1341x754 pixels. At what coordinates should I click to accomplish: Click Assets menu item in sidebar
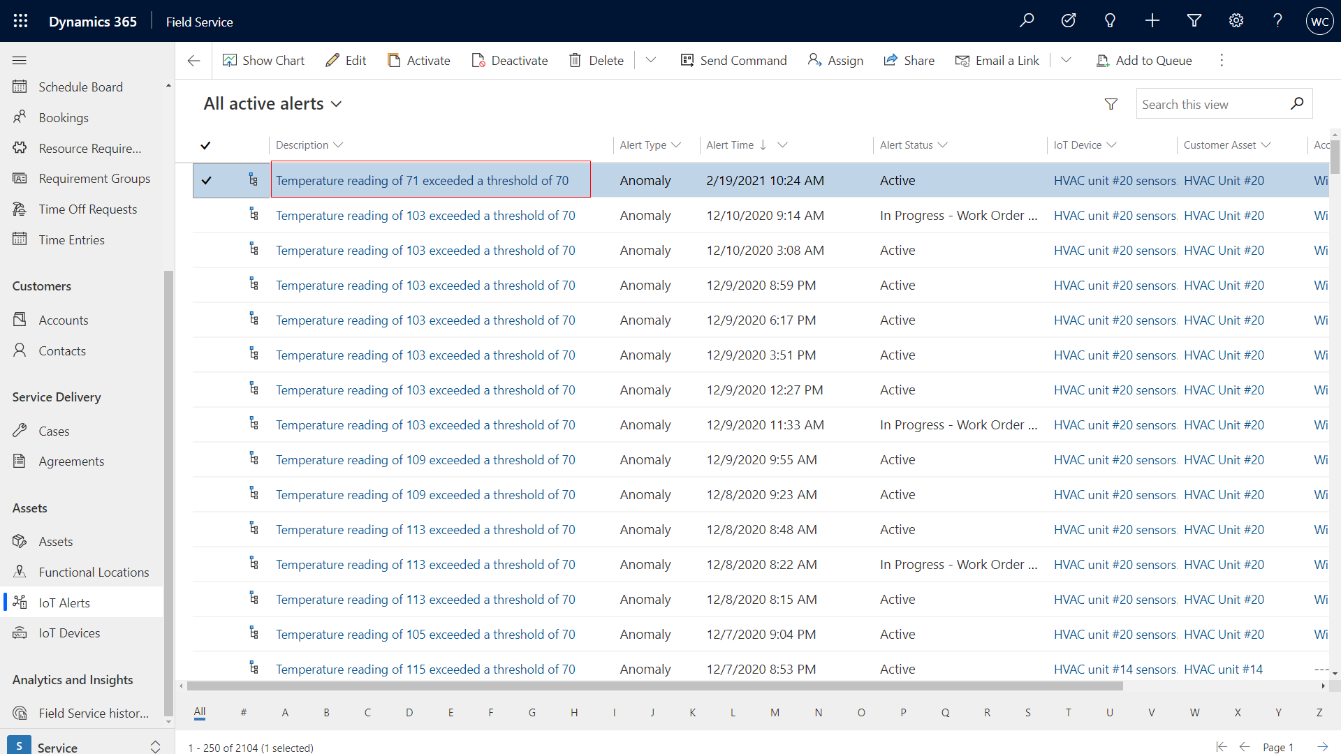(x=55, y=541)
